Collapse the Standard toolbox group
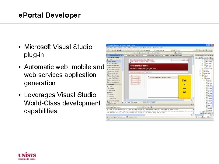This screenshot has height=164, width=219. (x=107, y=84)
